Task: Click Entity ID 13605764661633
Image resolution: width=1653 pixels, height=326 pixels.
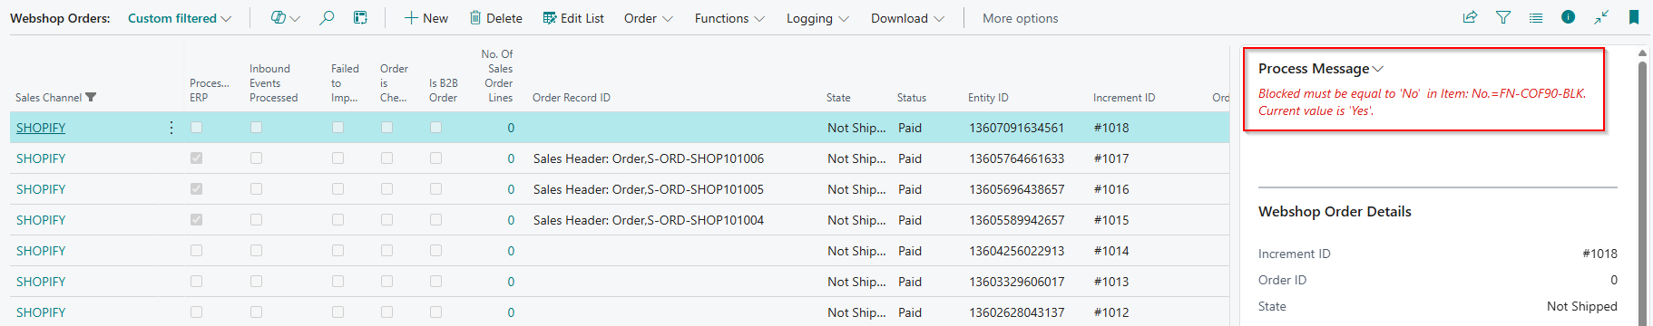Action: [1016, 158]
